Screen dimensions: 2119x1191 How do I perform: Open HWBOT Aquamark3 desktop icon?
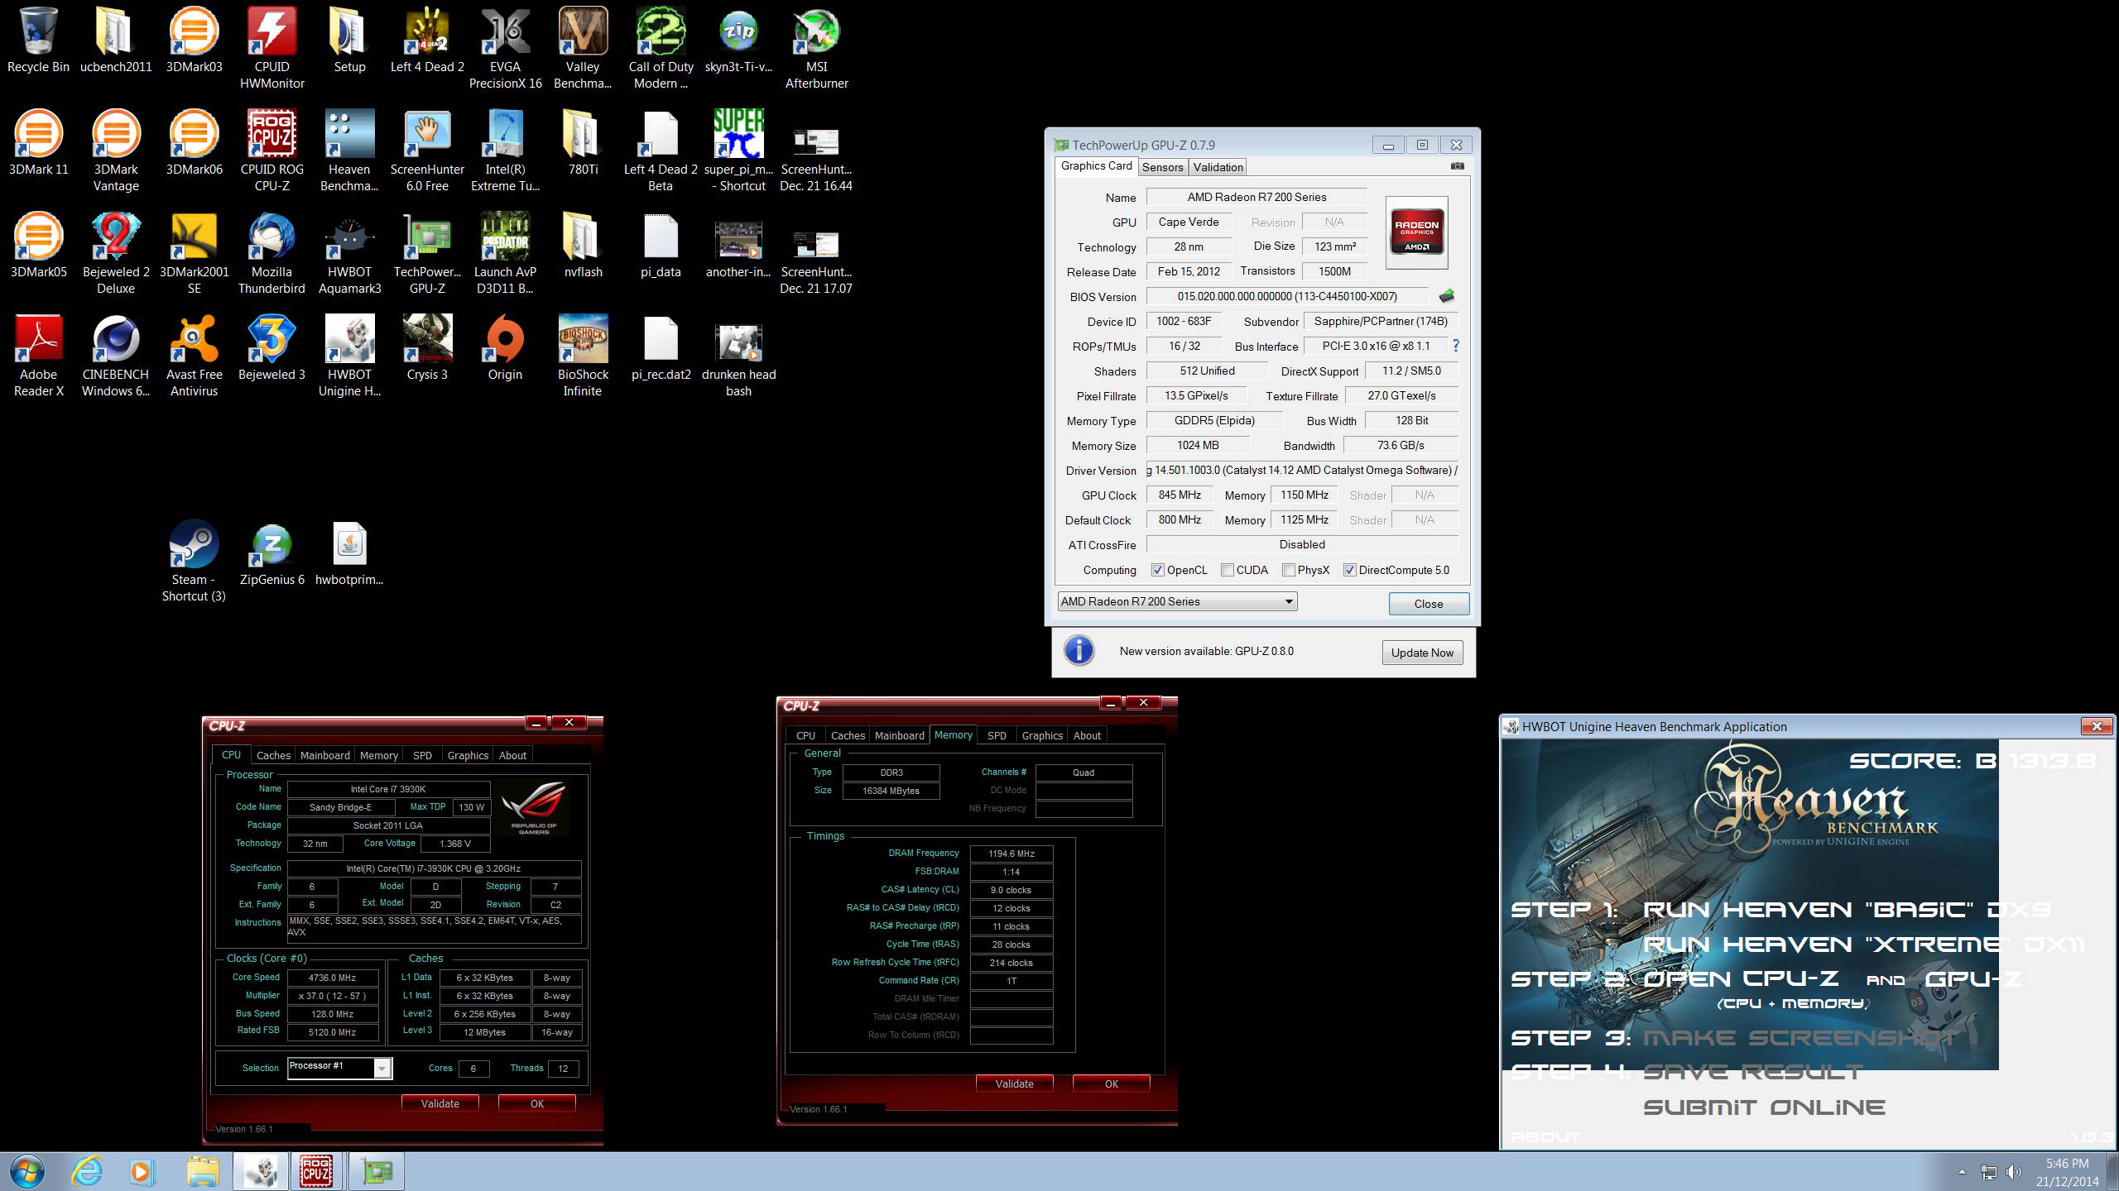[x=349, y=253]
